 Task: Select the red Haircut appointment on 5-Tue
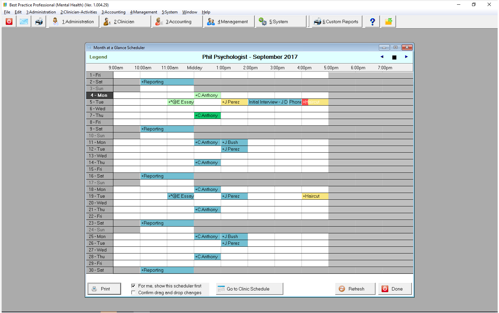coord(305,102)
